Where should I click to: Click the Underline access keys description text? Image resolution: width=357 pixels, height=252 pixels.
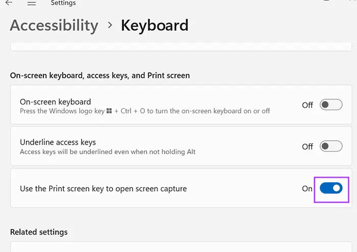click(x=108, y=152)
